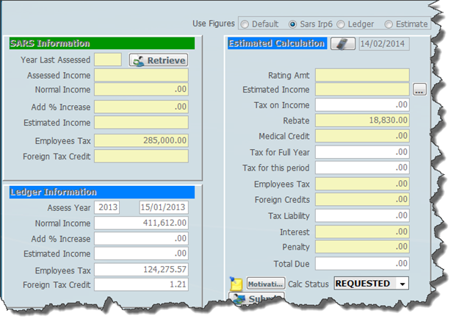Viewport: 459px width, 327px height.
Task: Choose the Ledger radio button
Action: [x=342, y=24]
